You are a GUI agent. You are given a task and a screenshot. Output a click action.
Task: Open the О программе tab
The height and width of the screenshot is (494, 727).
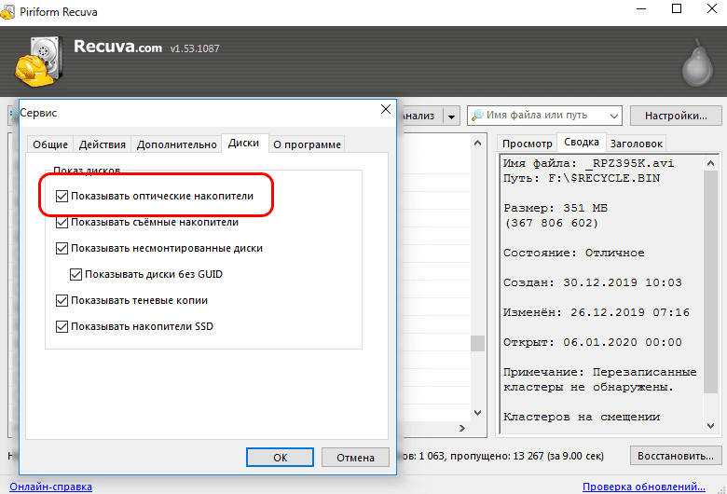pos(307,144)
